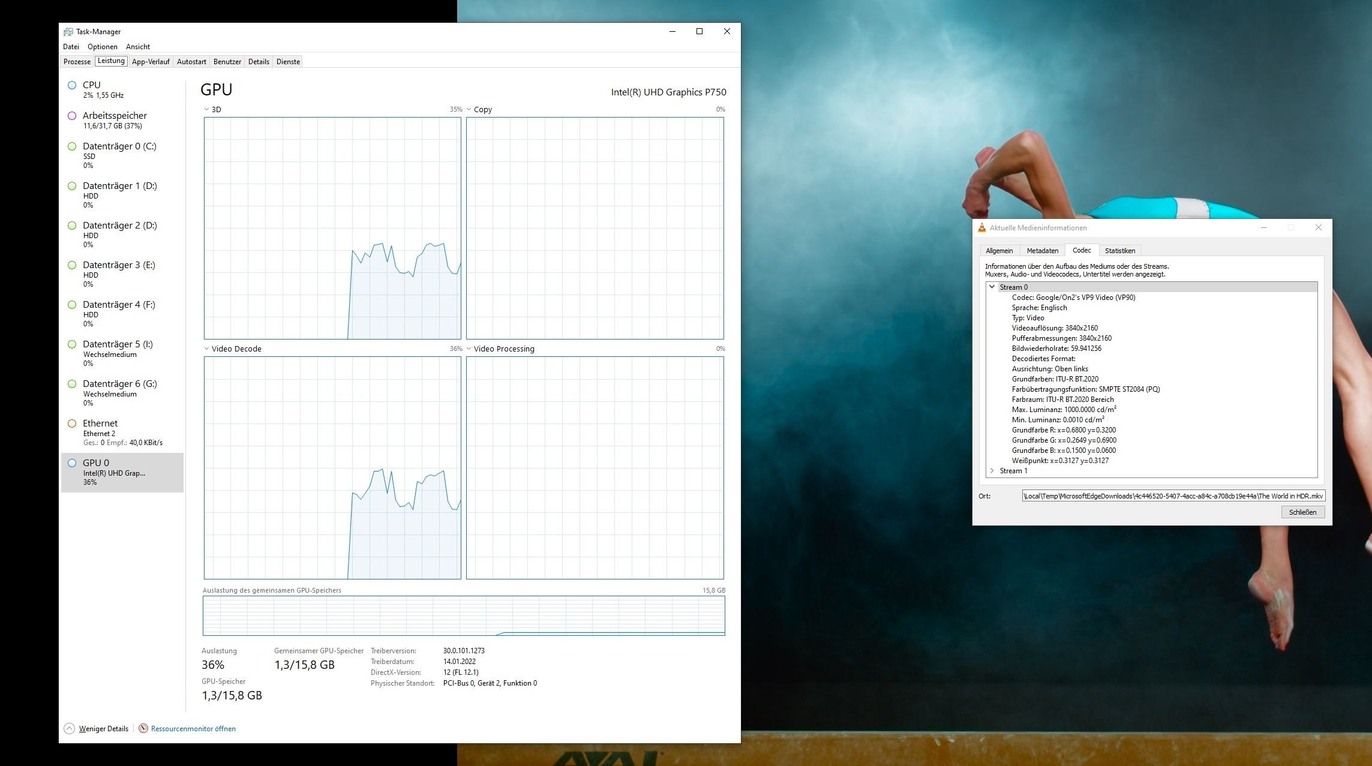
Task: Select the CPU circle icon in sidebar
Action: (x=72, y=85)
